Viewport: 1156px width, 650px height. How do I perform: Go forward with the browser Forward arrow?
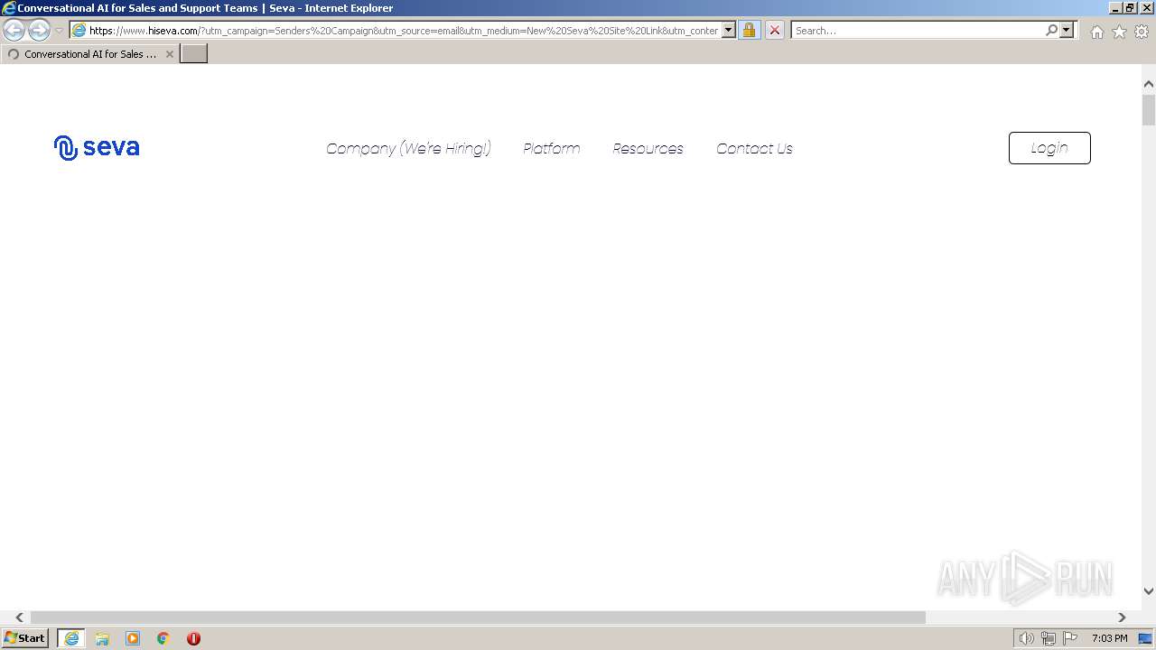coord(39,30)
